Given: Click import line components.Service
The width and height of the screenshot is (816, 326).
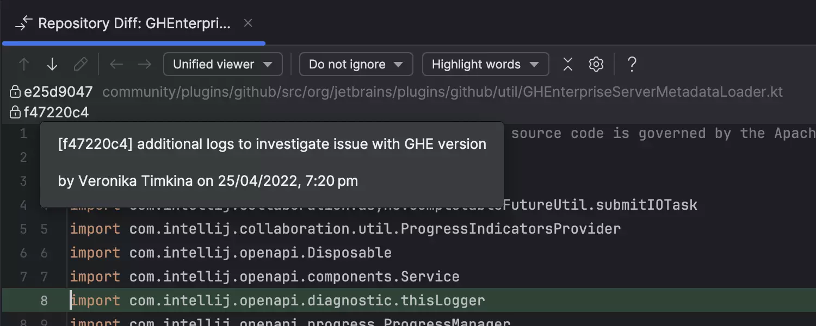Looking at the screenshot, I should point(265,277).
